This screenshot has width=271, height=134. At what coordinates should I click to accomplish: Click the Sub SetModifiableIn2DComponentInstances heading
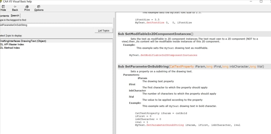(155, 34)
